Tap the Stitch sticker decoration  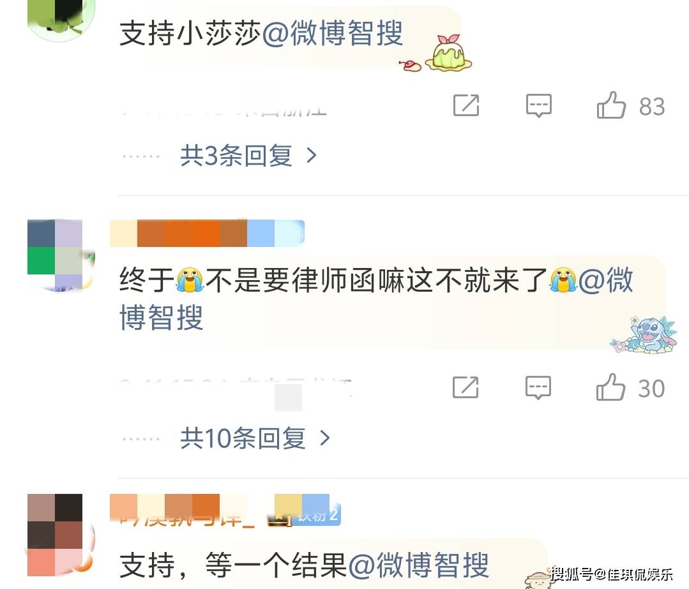tap(644, 334)
